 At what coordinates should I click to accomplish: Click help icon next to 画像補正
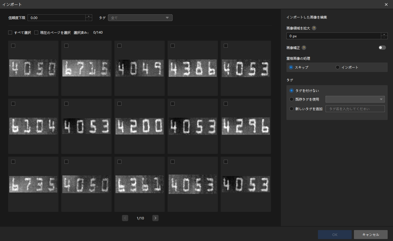304,48
